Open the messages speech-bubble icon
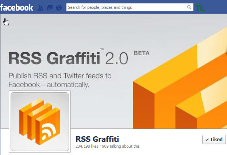Image resolution: width=227 pixels, height=155 pixels. point(50,8)
